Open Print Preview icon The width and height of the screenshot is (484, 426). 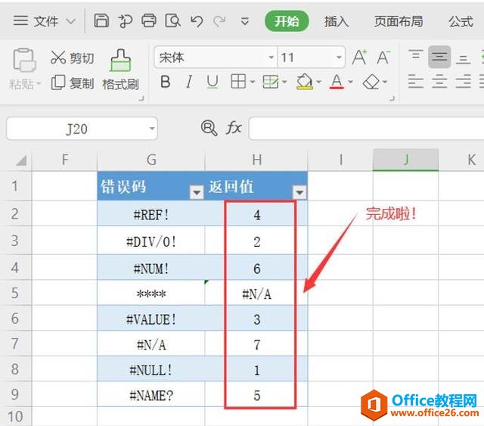[172, 20]
